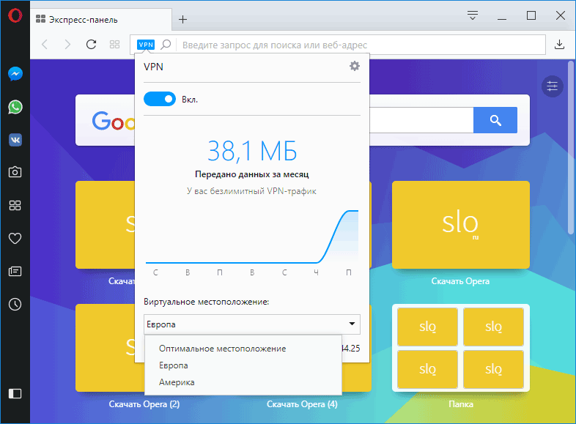Go back with the back arrow

coord(45,45)
